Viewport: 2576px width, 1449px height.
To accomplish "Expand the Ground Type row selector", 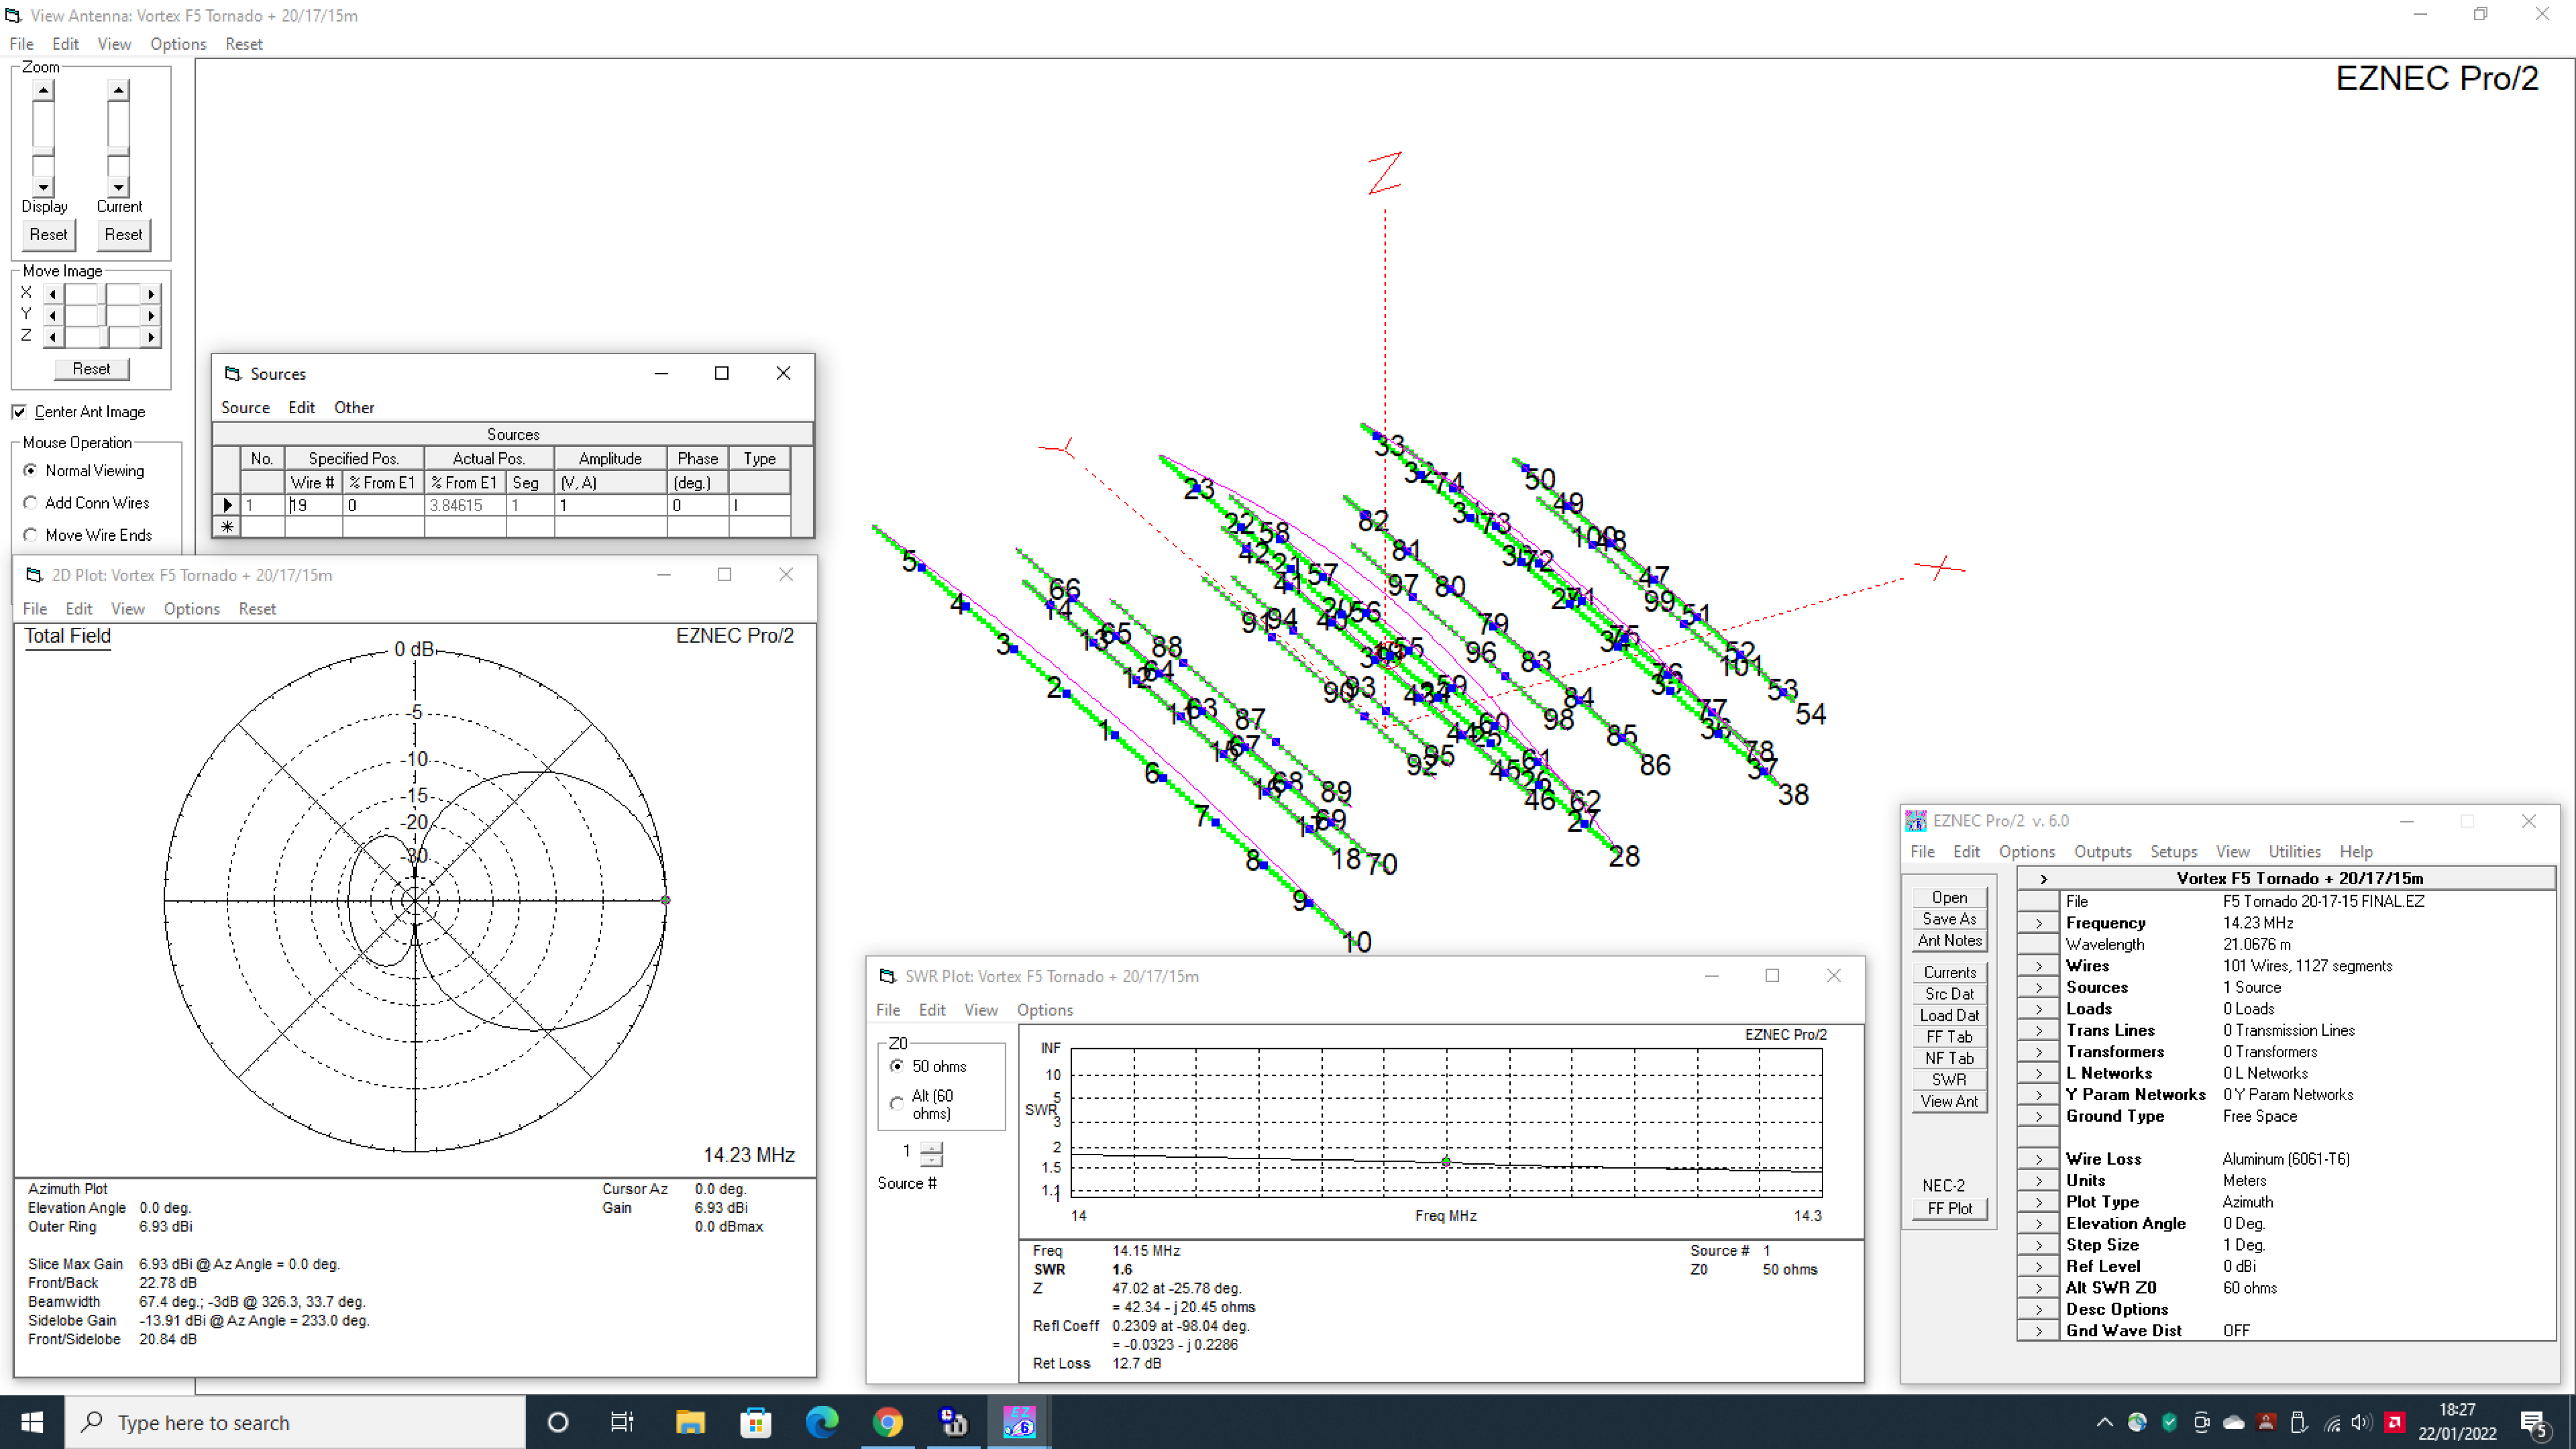I will (x=2038, y=1116).
